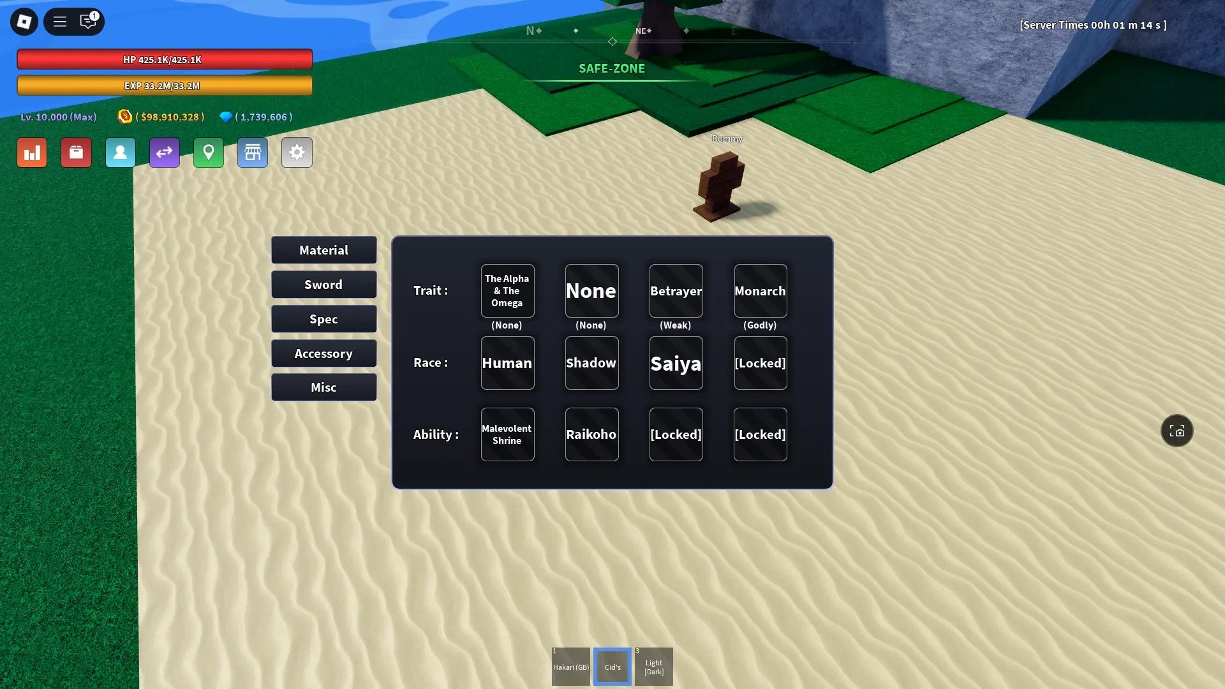Select the Material category tab
The height and width of the screenshot is (689, 1225).
pos(323,250)
